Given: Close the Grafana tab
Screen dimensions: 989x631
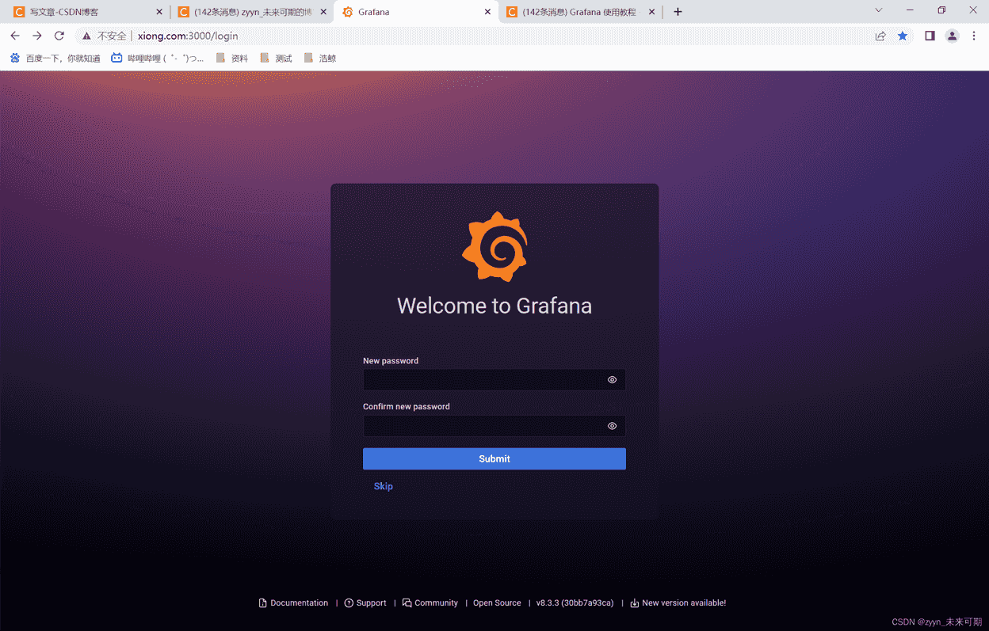Looking at the screenshot, I should (x=488, y=12).
